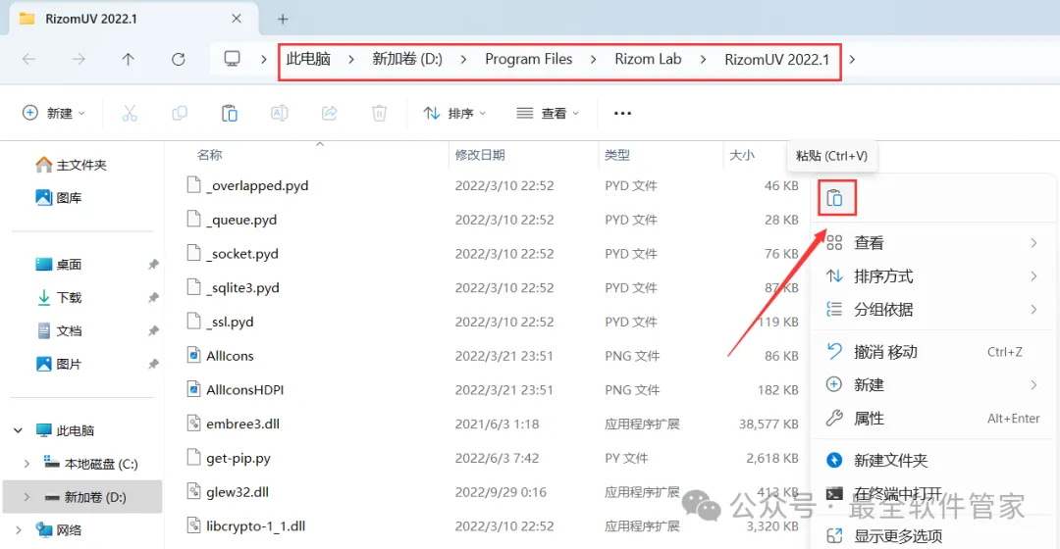Sort by Size (大小) column header

click(742, 155)
